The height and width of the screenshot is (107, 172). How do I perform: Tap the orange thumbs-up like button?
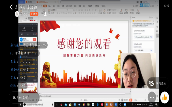point(165,97)
